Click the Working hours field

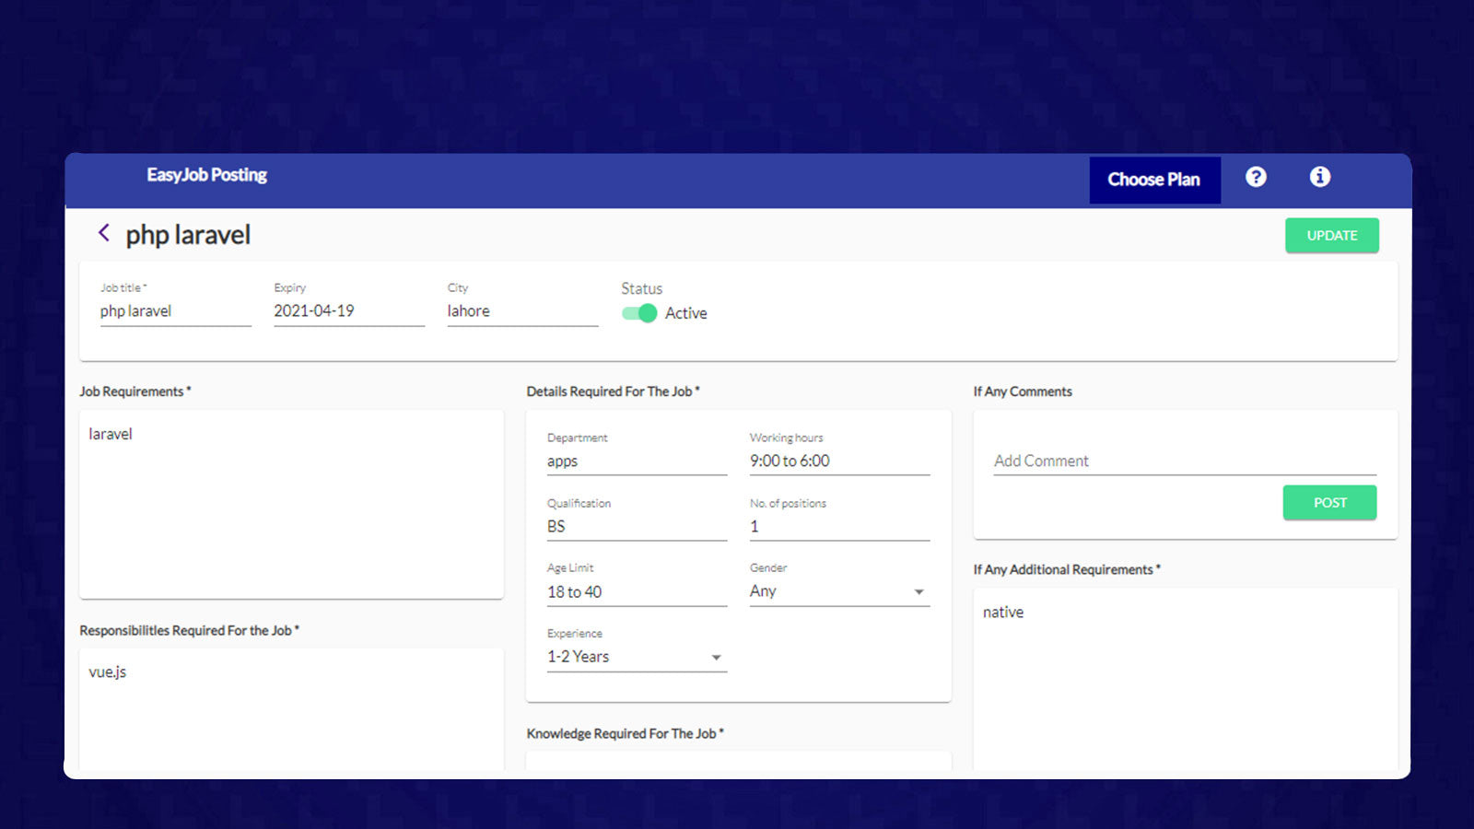coord(838,461)
